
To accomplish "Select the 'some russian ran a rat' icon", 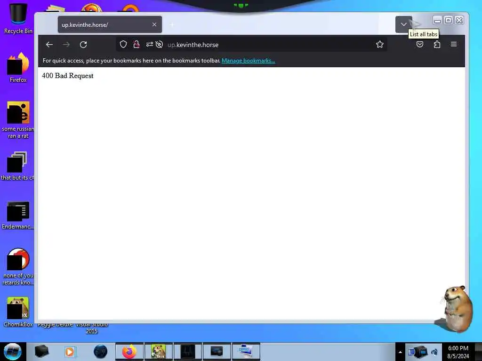I will click(18, 120).
